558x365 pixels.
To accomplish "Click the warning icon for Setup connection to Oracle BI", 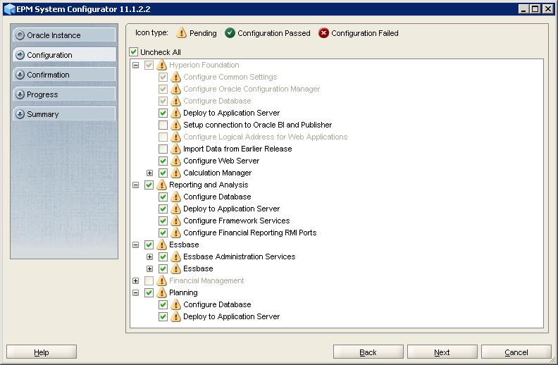I will tap(176, 125).
